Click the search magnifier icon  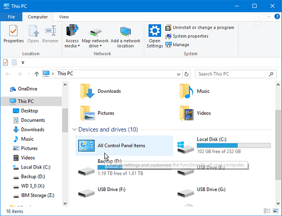click(x=271, y=74)
